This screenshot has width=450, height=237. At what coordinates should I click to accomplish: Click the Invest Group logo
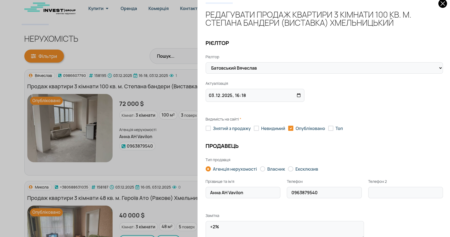50,9
